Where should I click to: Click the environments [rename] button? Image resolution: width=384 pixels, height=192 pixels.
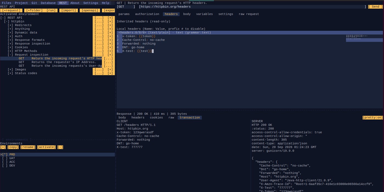click(28, 147)
